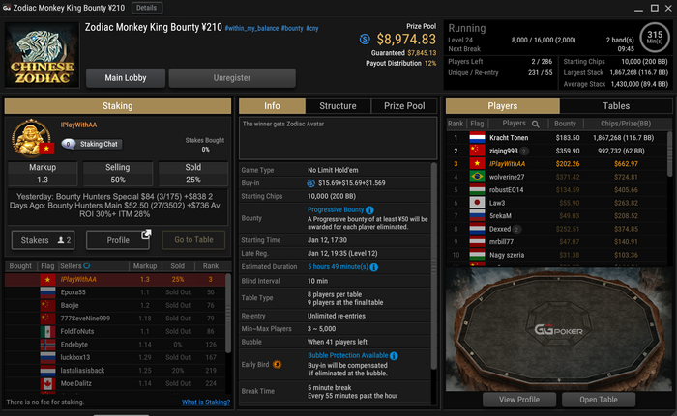
Task: Click the Bubble Protection info icon
Action: tap(394, 355)
